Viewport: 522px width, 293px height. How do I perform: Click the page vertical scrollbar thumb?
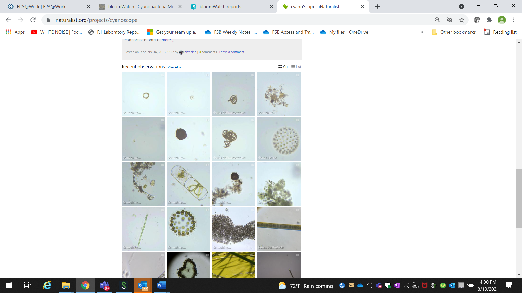[x=519, y=198]
